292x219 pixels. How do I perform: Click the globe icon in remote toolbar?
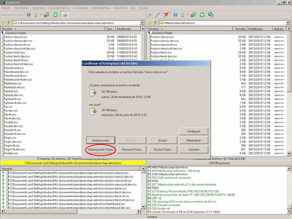pyautogui.click(x=211, y=15)
